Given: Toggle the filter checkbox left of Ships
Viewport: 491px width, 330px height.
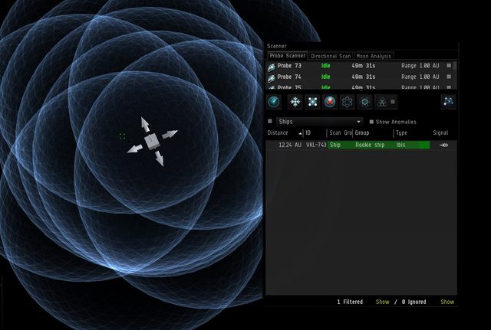Looking at the screenshot, I should 270,121.
